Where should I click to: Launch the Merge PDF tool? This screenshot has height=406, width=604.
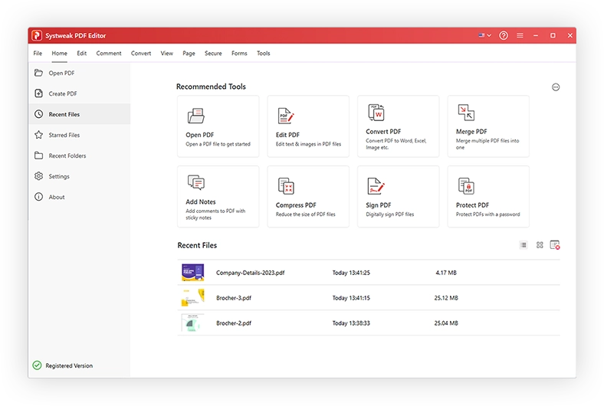coord(466,113)
